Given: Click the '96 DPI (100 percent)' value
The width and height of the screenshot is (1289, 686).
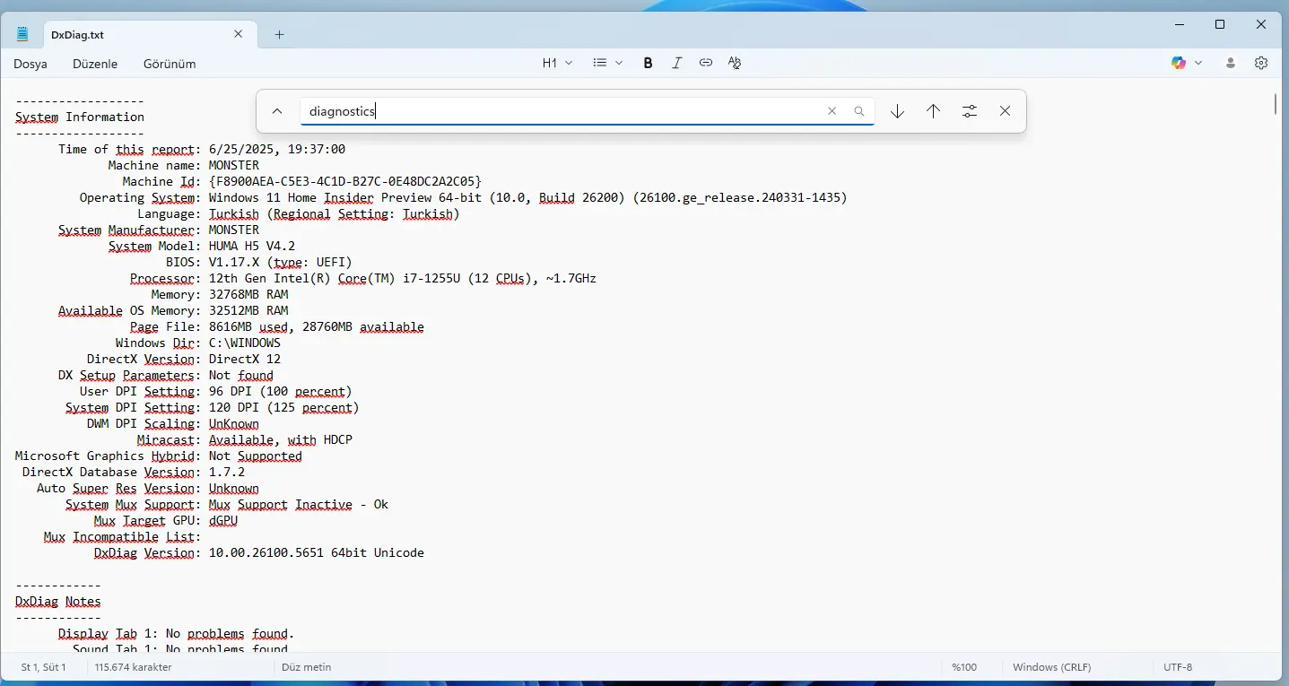Looking at the screenshot, I should click(281, 391).
